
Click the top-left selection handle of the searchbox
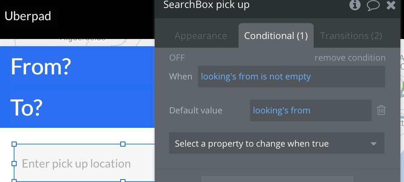(14, 144)
